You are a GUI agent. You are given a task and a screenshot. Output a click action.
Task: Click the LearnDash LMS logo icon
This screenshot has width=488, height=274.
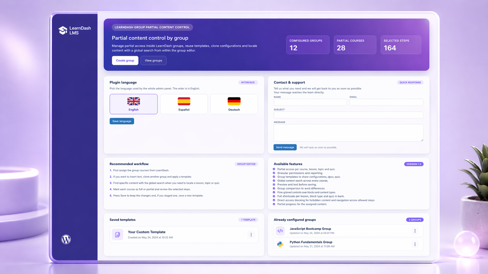click(63, 30)
